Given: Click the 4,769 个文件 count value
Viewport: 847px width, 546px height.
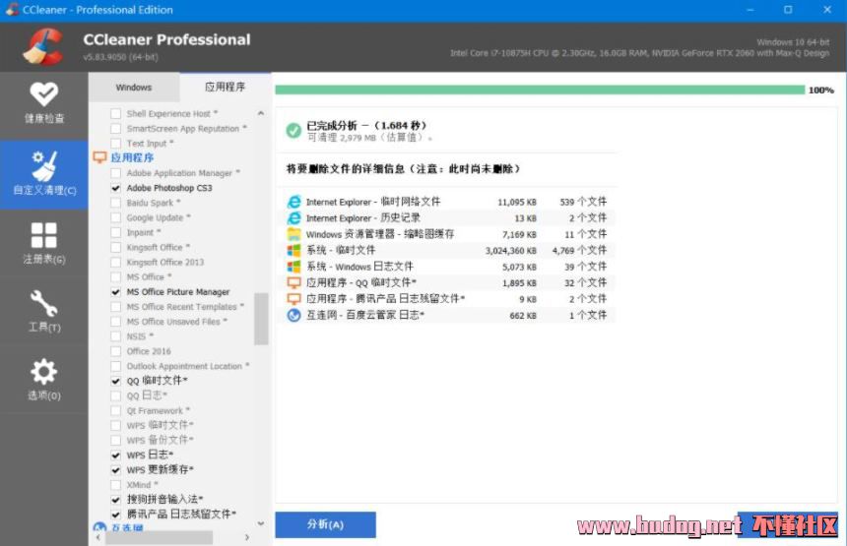Looking at the screenshot, I should click(x=579, y=250).
